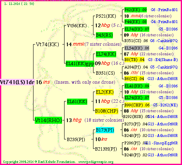Click '12 hbg (5 c.)' text
Viewport: 182px width, 165px height.
coord(109,26)
